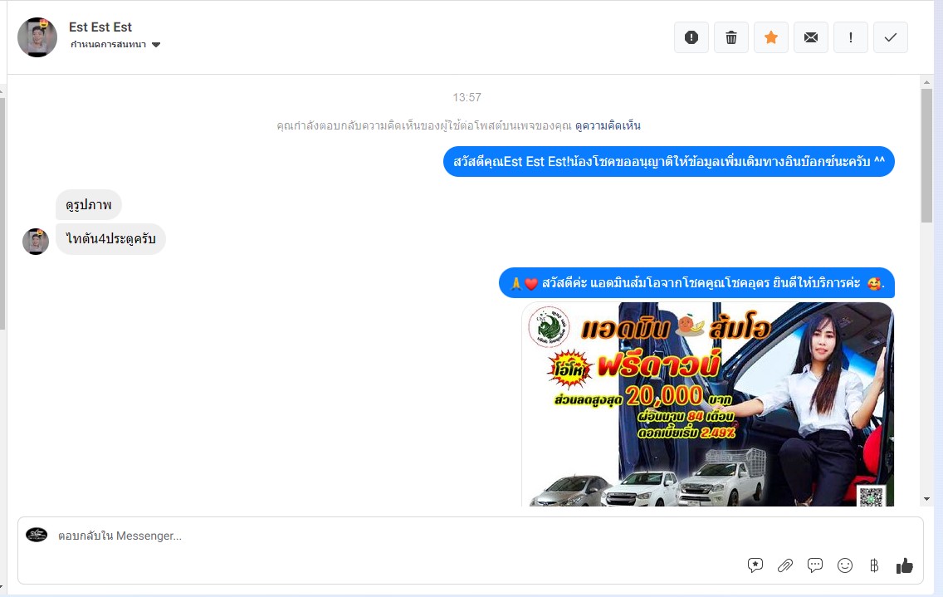Open กำหนดการสนทนา dropdown
This screenshot has height=597, width=943.
coord(115,45)
